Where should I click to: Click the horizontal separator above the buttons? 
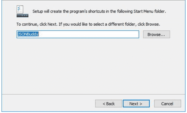[93, 94]
